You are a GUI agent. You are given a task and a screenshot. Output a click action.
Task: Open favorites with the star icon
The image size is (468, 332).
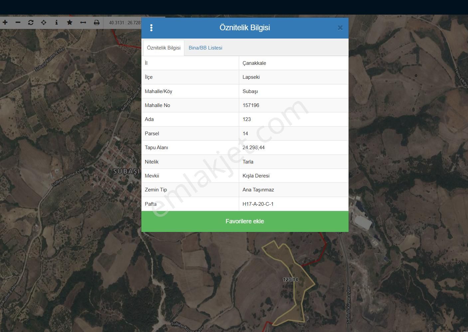tap(70, 22)
